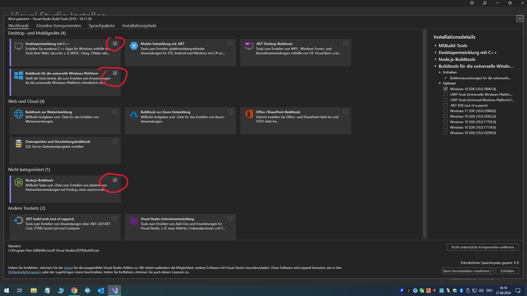Screen dimensions: 527x296
Task: Click the feedback icon in title bar
Action: [x=485, y=3]
